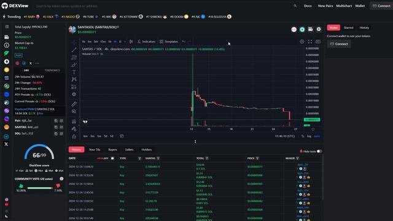Open the Indicators button
The image size is (393, 221).
tap(146, 42)
